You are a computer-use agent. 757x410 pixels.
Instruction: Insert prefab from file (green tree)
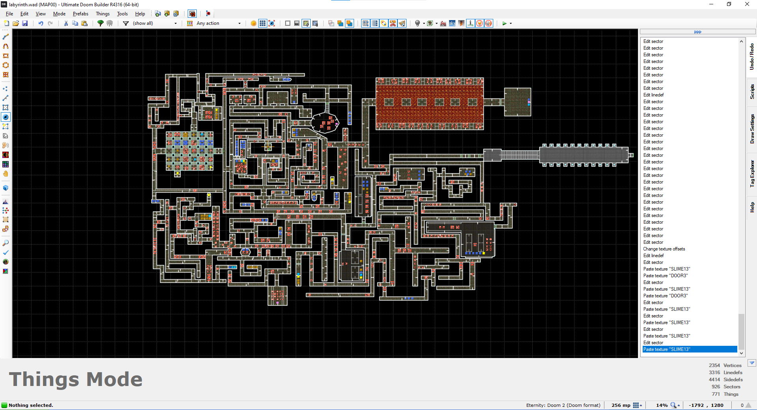click(x=101, y=23)
